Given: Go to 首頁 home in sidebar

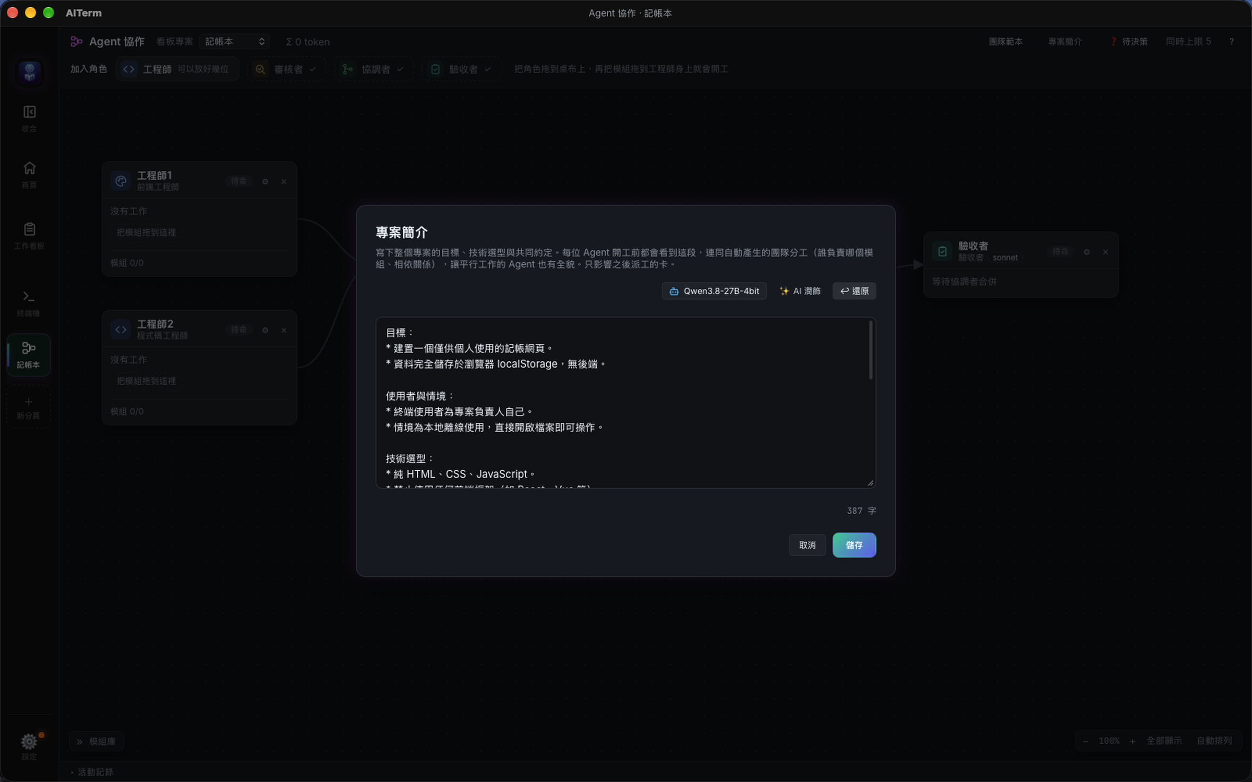Looking at the screenshot, I should [29, 175].
